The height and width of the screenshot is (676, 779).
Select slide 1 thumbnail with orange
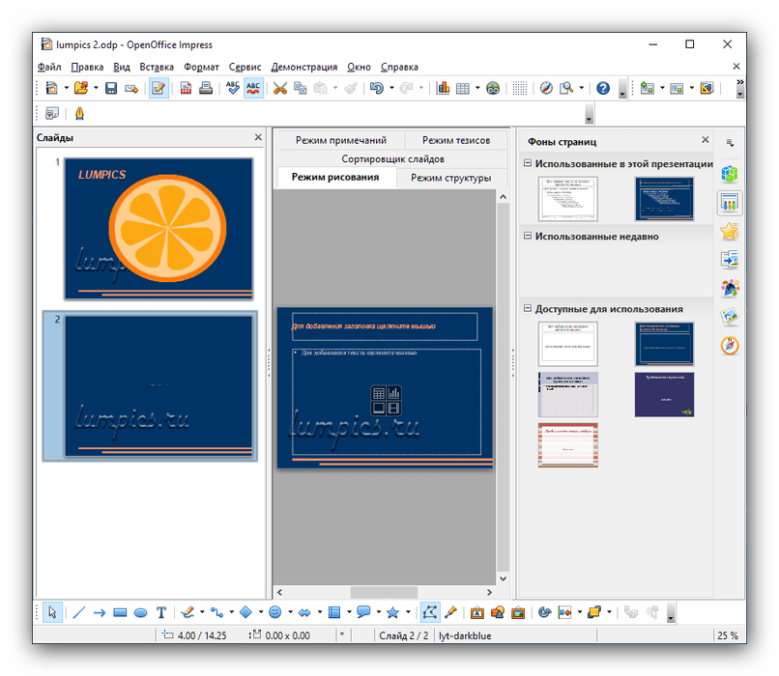[159, 227]
